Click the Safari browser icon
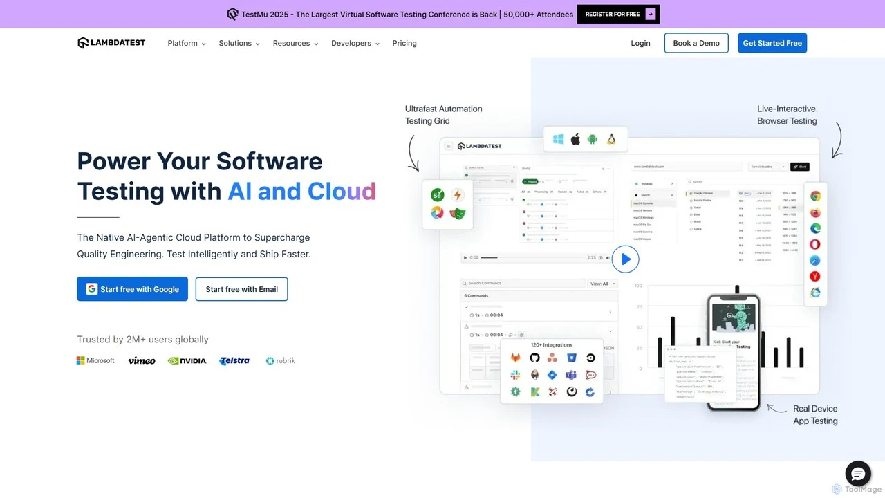The image size is (885, 498). pyautogui.click(x=815, y=261)
